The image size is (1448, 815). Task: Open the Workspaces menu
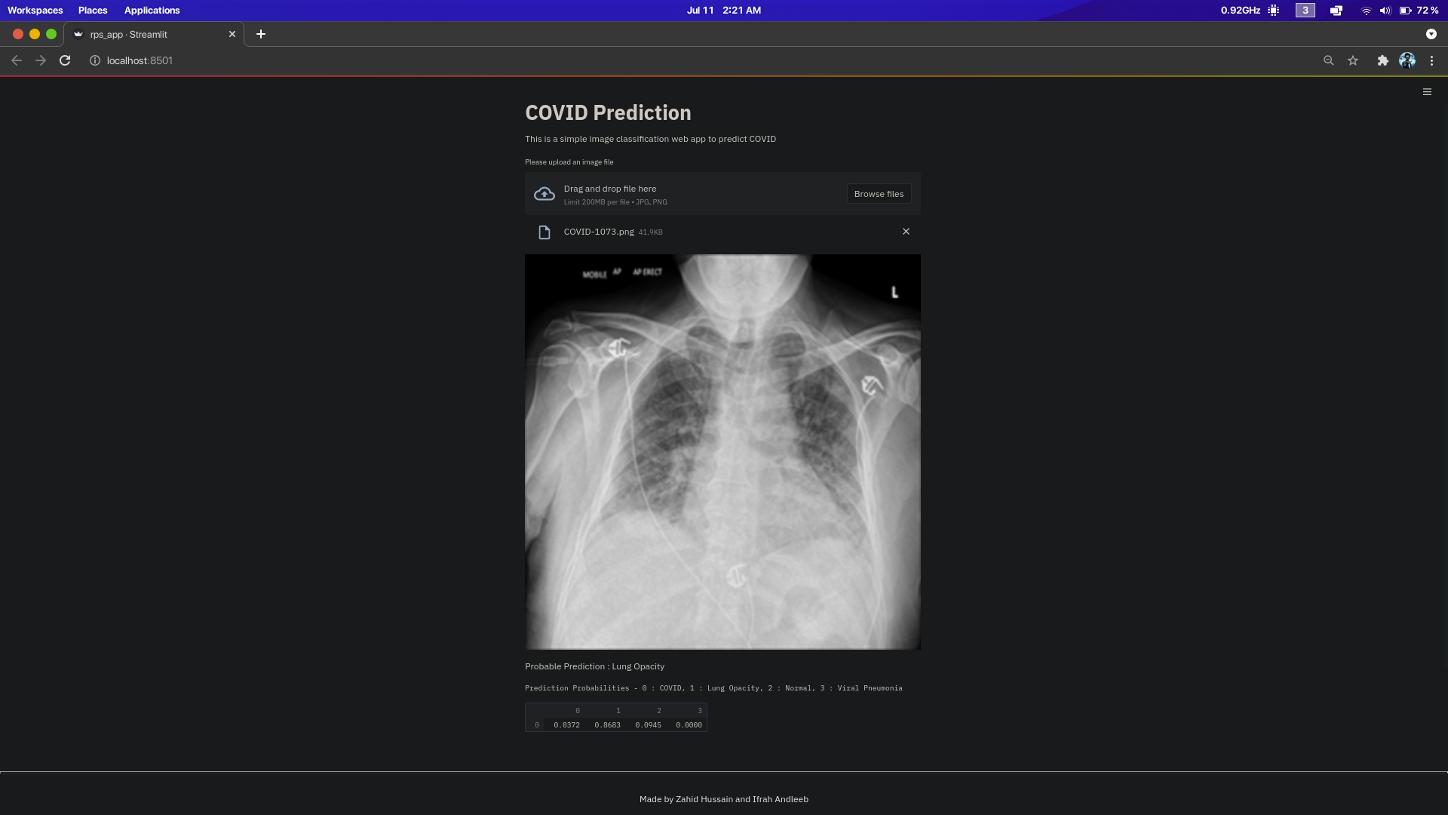point(35,11)
